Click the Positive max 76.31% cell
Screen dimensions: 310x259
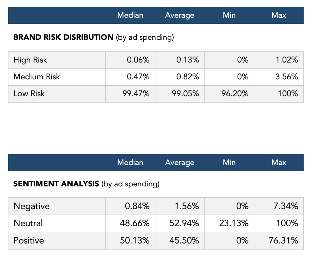[284, 240]
